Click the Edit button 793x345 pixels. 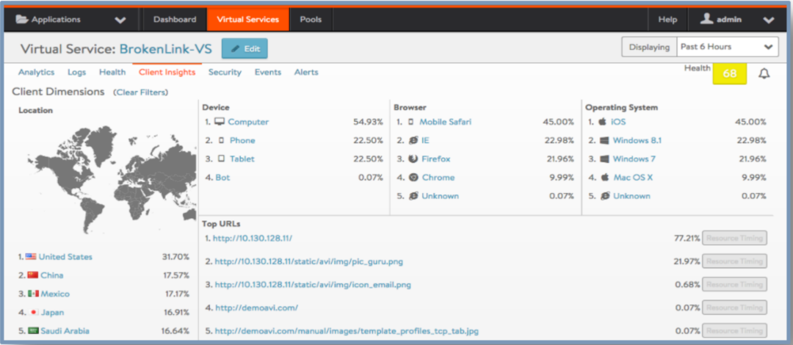245,48
